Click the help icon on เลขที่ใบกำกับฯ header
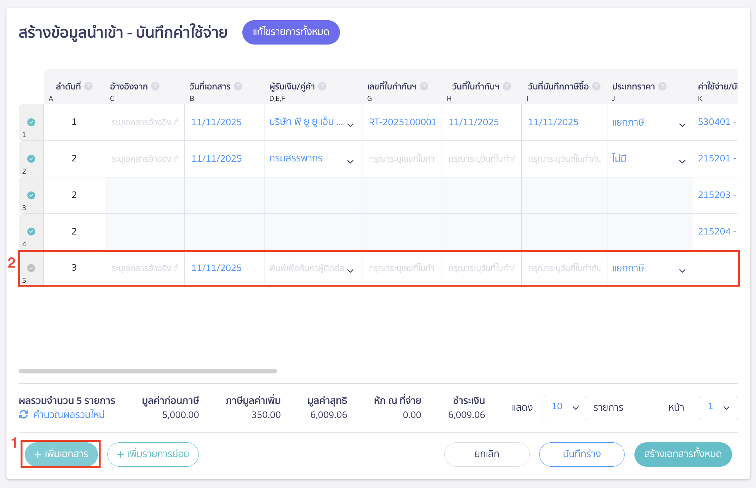Image resolution: width=756 pixels, height=488 pixels. tap(424, 86)
